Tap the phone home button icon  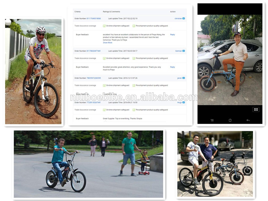coord(230,120)
